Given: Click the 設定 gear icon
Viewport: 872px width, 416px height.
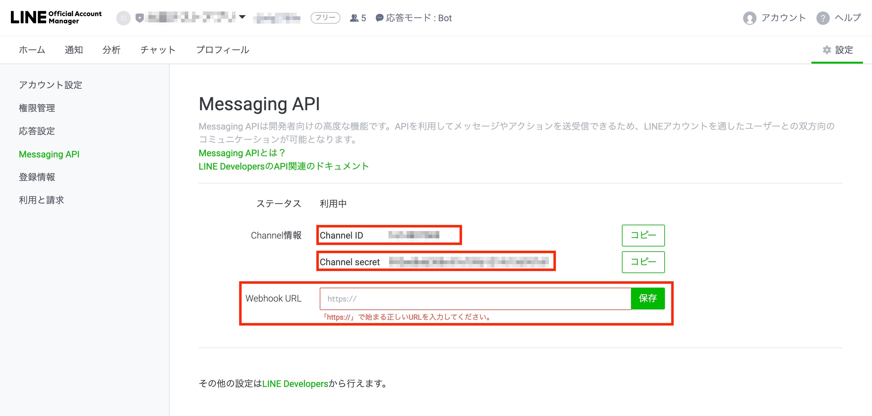Looking at the screenshot, I should pyautogui.click(x=827, y=50).
